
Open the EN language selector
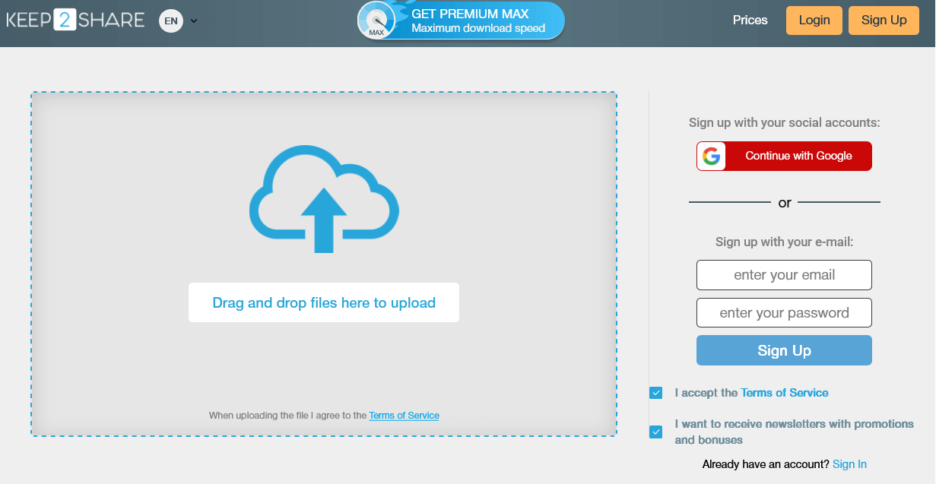tap(171, 21)
